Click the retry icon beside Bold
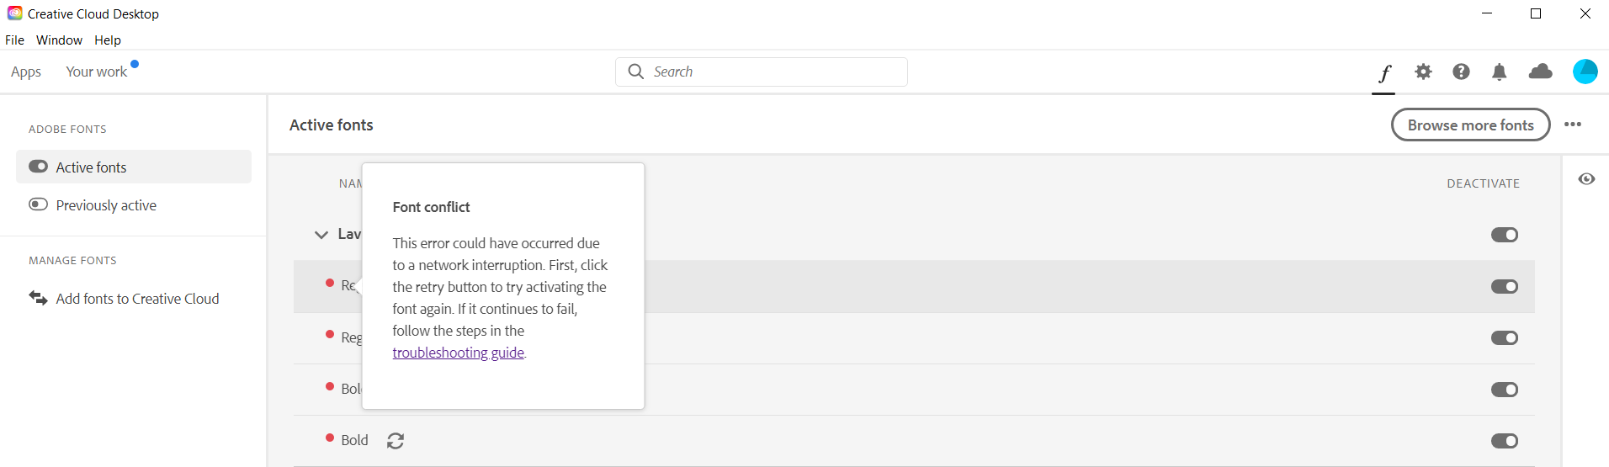Viewport: 1609px width, 467px height. [396, 441]
